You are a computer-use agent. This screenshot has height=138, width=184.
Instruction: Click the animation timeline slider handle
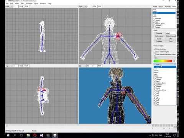tap(7, 126)
